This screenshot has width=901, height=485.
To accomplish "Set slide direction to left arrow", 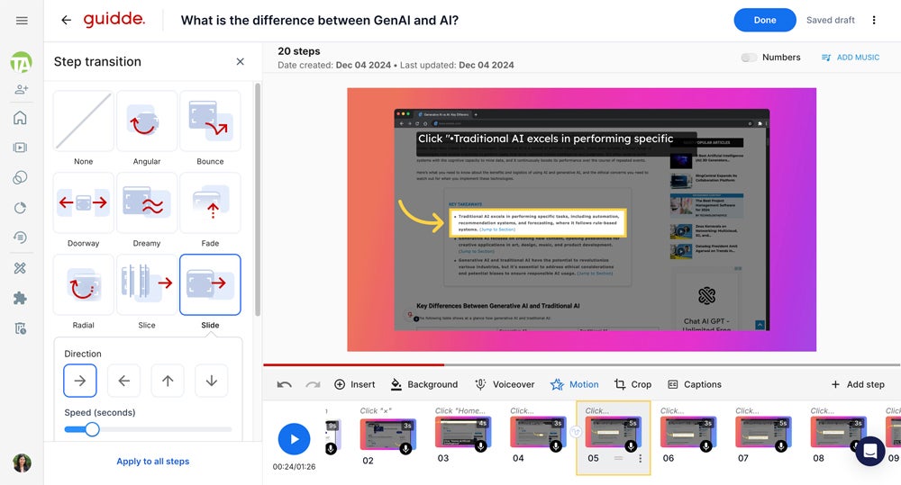I will (x=123, y=381).
